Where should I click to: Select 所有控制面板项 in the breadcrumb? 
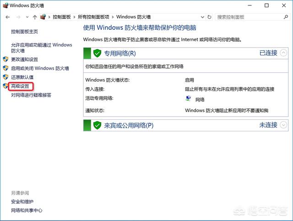click(93, 17)
